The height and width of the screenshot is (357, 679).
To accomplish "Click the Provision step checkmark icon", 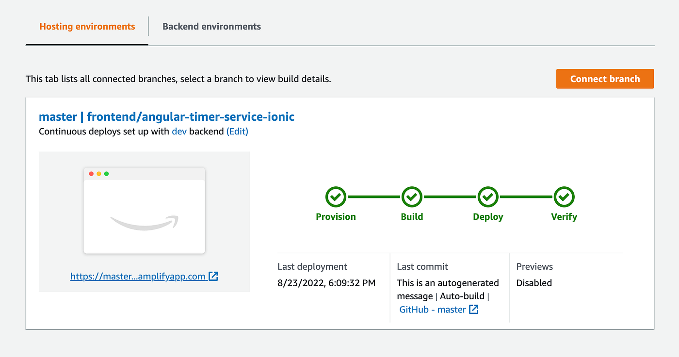I will pos(336,197).
